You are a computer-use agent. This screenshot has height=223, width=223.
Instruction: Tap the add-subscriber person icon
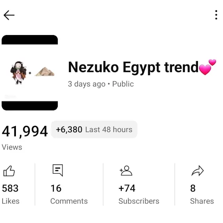click(x=126, y=171)
